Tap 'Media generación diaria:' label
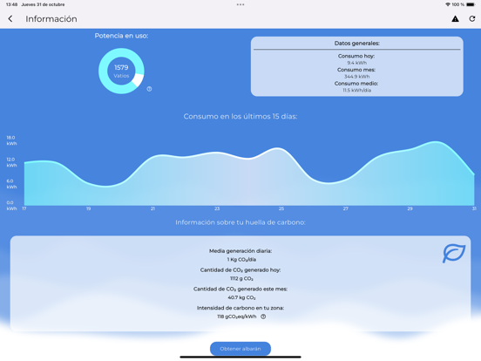Screen dimensions: 481x361 [240, 251]
